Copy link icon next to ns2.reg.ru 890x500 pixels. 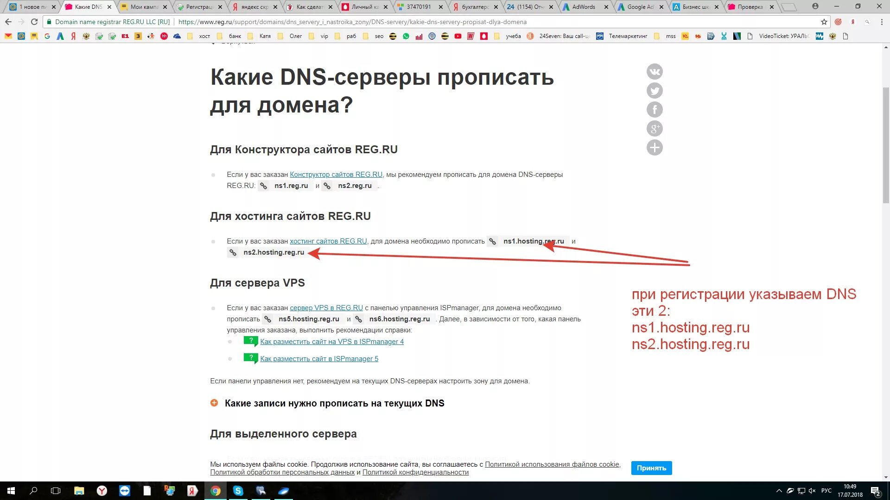coord(327,186)
